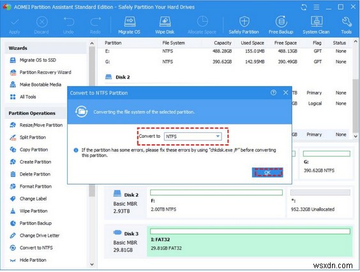Open Safely Partition from toolbar
The image size is (360, 272).
[x=244, y=26]
